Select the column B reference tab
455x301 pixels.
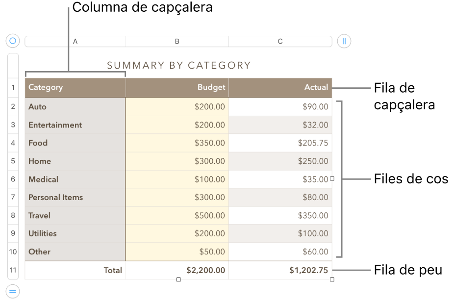click(x=177, y=41)
